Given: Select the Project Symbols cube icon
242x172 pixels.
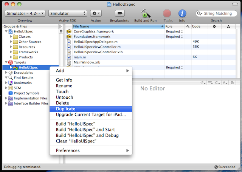Looking at the screenshot, I should pos(11,93).
